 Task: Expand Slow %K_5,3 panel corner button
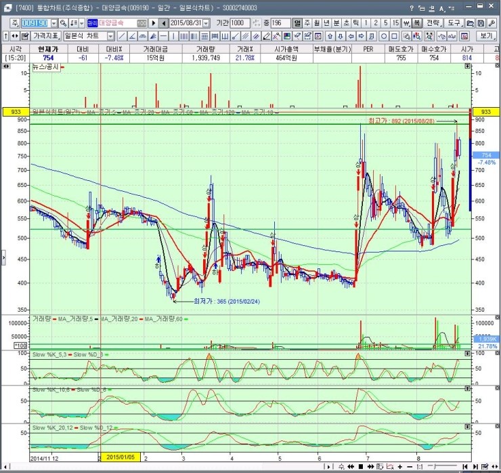(467, 353)
